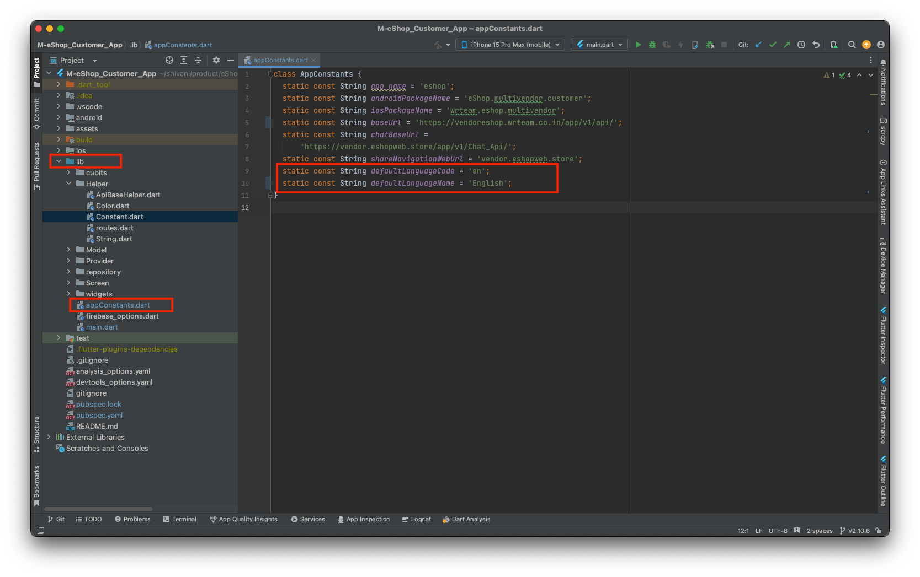Viewport: 920px width, 577px height.
Task: Toggle Bookmarks side tool window
Action: coord(36,486)
